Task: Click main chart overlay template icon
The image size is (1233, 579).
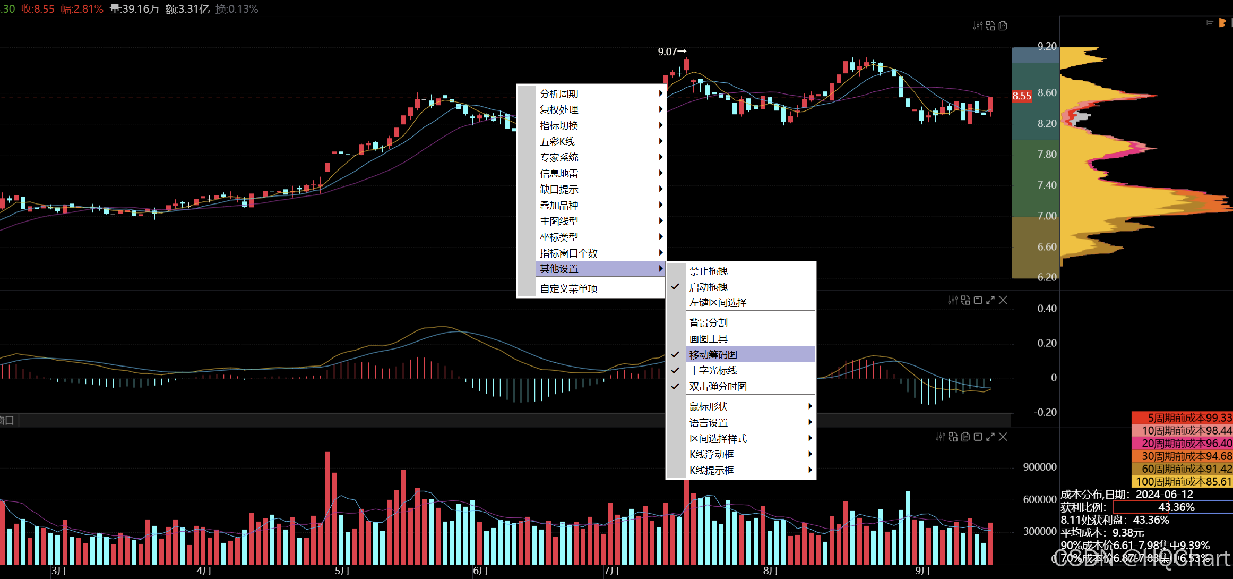Action: pyautogui.click(x=1003, y=26)
